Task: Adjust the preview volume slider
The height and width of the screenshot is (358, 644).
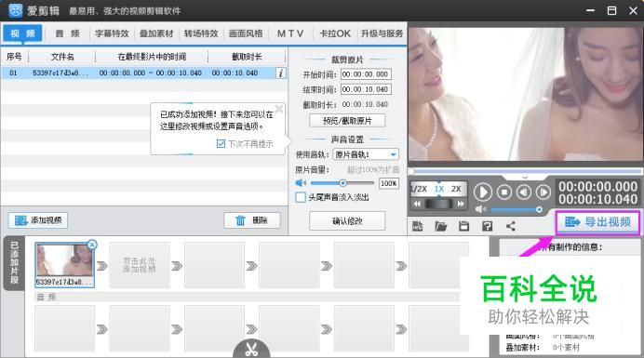Action: click(516, 209)
